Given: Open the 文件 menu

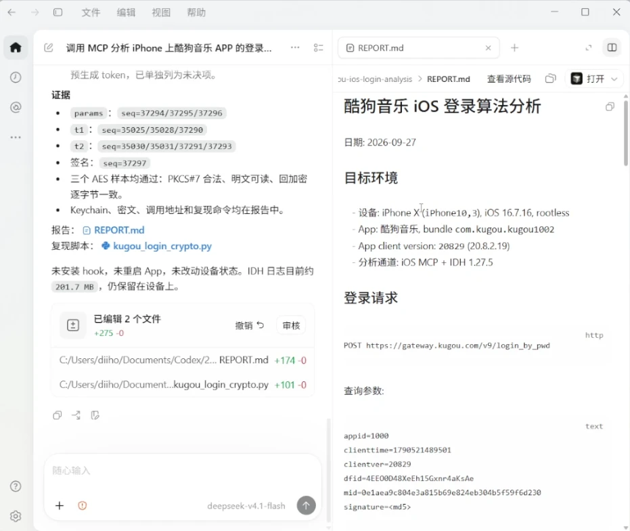Looking at the screenshot, I should pyautogui.click(x=91, y=12).
